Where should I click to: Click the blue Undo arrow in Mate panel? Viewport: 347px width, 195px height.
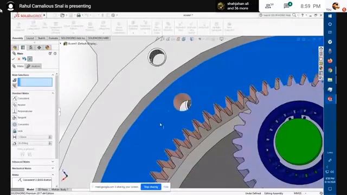pyautogui.click(x=24, y=59)
